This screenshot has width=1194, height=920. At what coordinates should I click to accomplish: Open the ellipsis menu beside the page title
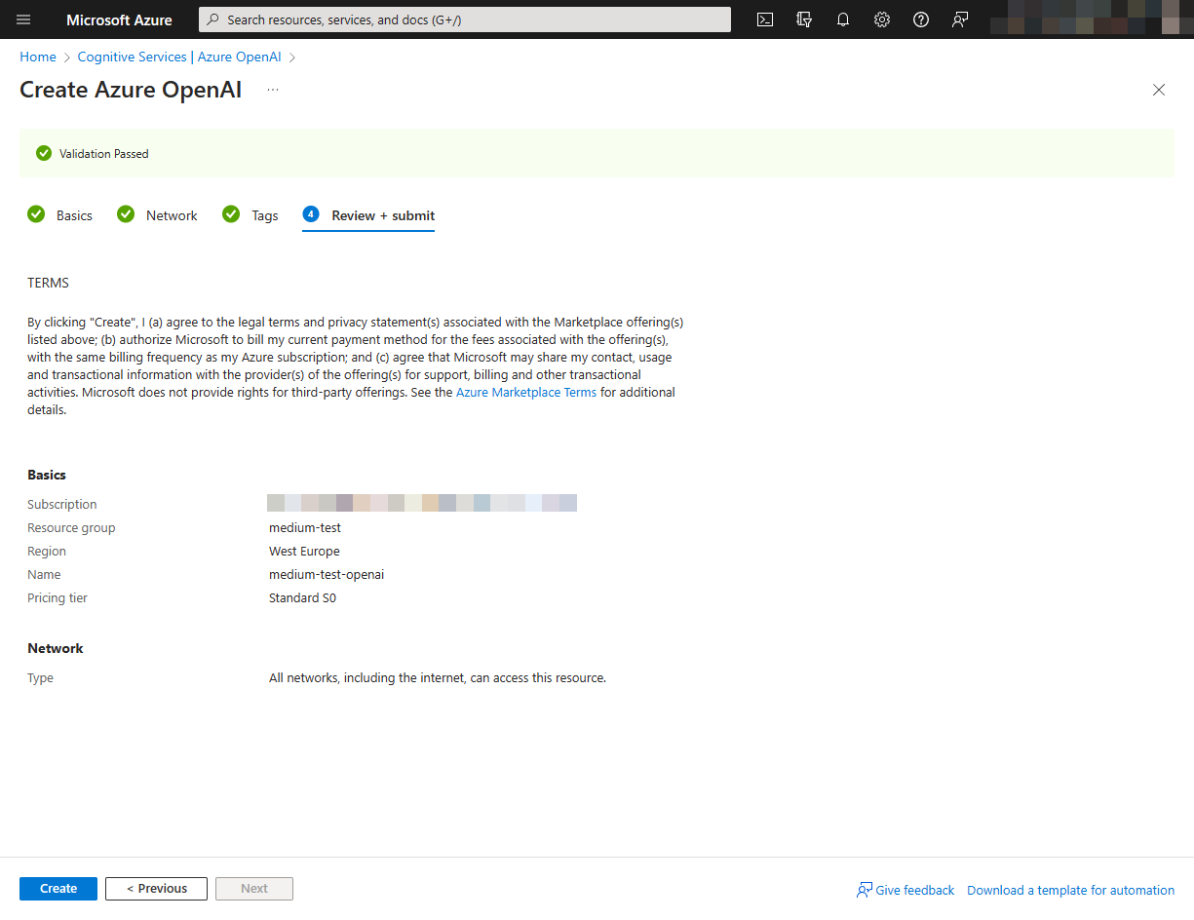point(273,90)
